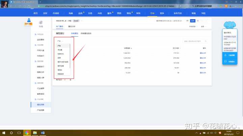Screen dimensions: 243x136
Task: Reload the page with the browser refresh icon
Action: pyautogui.click(x=20, y=6)
